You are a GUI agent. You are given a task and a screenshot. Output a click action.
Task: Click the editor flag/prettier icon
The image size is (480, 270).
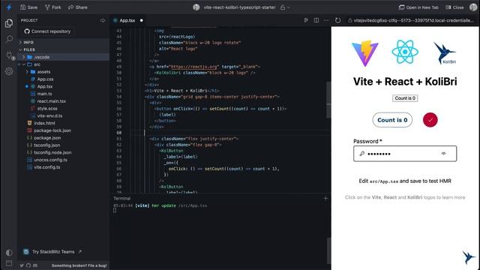pos(306,20)
